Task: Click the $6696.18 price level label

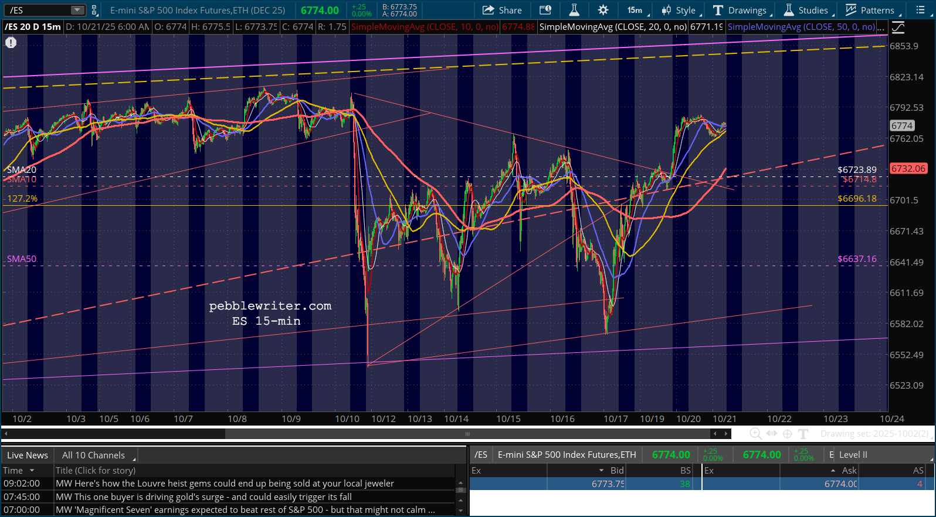Action: pos(857,199)
